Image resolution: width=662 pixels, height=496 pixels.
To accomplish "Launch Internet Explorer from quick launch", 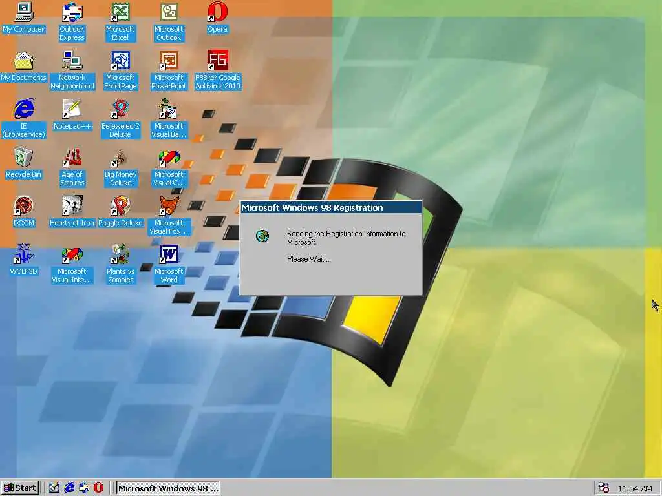I will [x=69, y=488].
